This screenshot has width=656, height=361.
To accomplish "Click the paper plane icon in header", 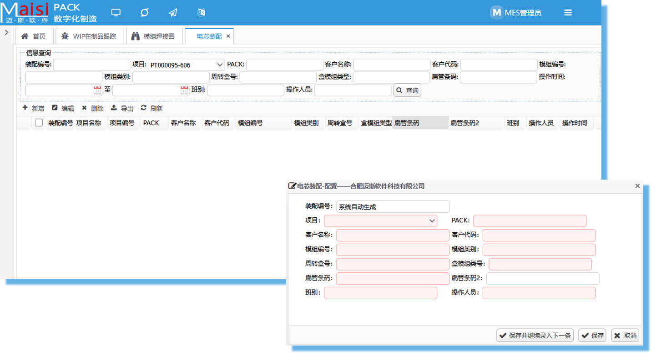I will point(173,13).
